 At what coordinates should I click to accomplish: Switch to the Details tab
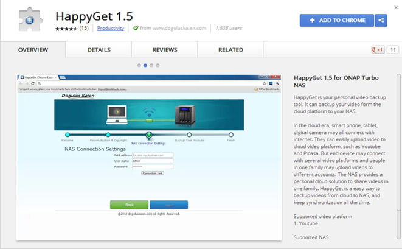pos(99,50)
